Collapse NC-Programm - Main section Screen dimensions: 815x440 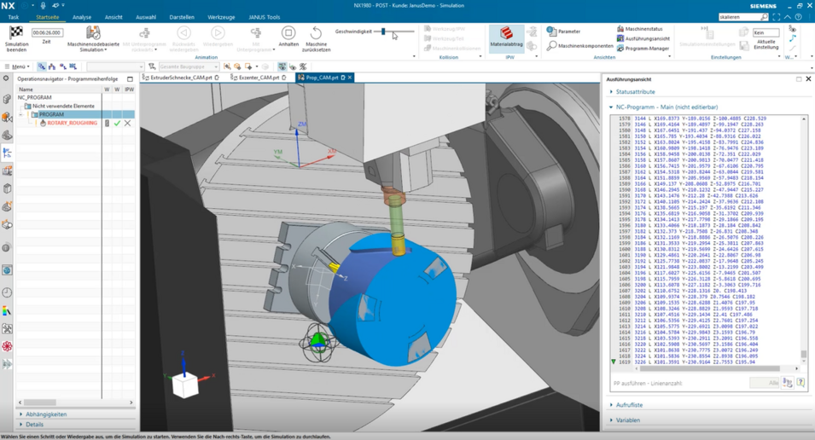click(x=667, y=107)
